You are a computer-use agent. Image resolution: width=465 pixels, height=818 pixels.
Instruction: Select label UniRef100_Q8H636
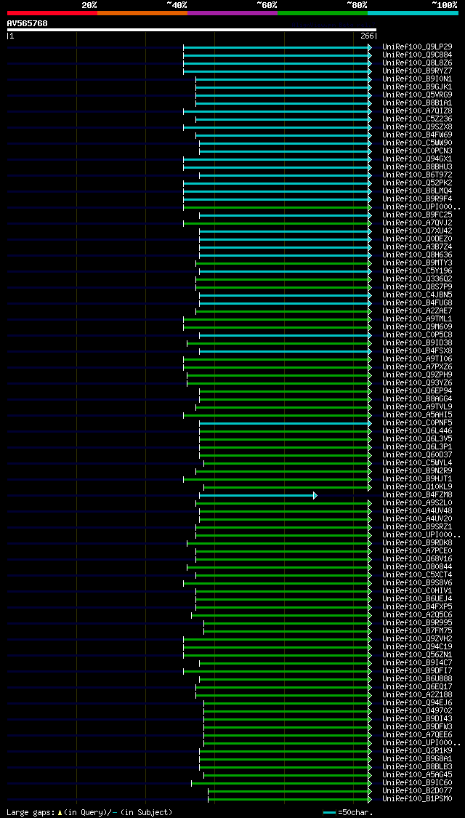tap(417, 255)
